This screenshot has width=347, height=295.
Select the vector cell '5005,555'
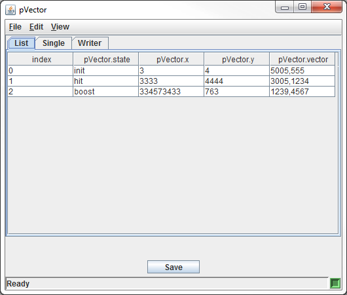(x=302, y=71)
